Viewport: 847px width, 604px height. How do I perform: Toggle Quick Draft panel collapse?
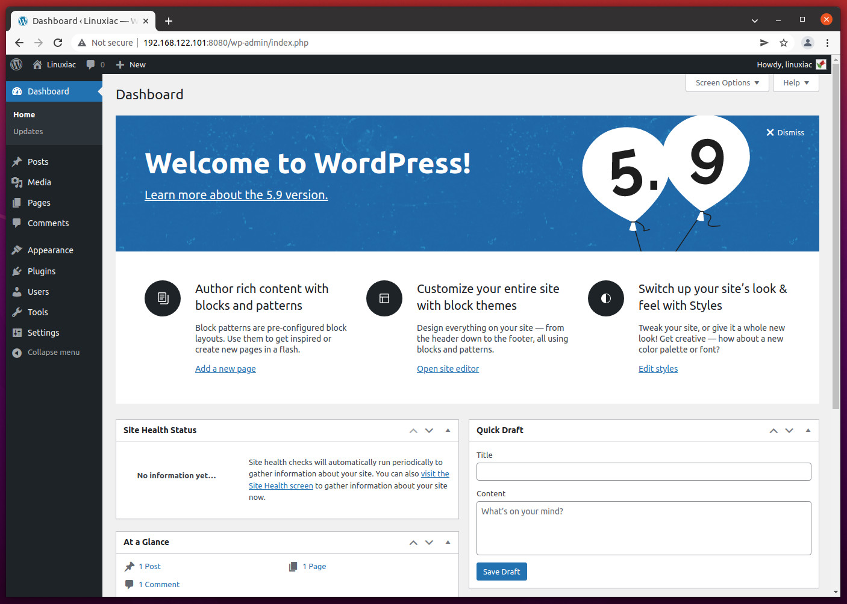click(808, 431)
